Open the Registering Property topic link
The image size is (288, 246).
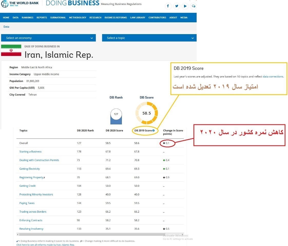pyautogui.click(x=31, y=178)
